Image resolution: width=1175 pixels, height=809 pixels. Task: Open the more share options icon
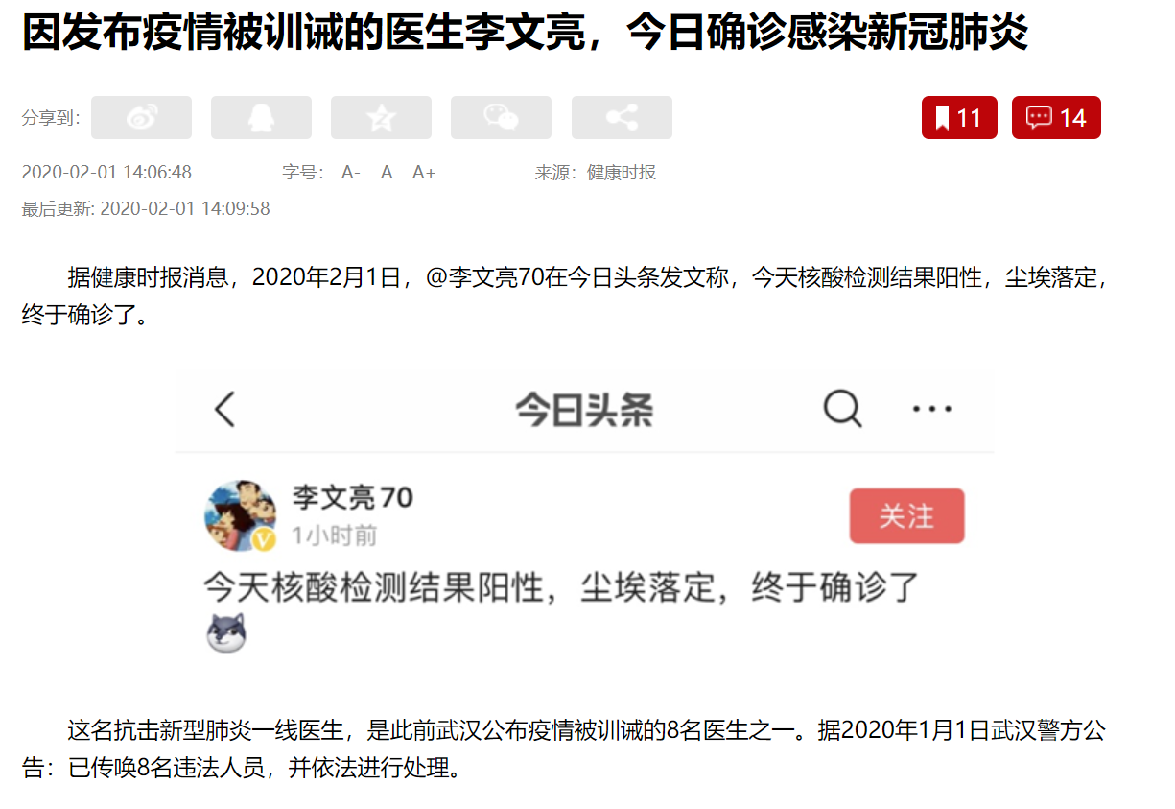pyautogui.click(x=622, y=117)
